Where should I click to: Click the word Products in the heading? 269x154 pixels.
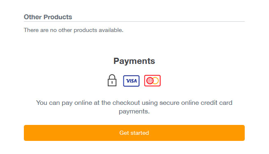(58, 17)
